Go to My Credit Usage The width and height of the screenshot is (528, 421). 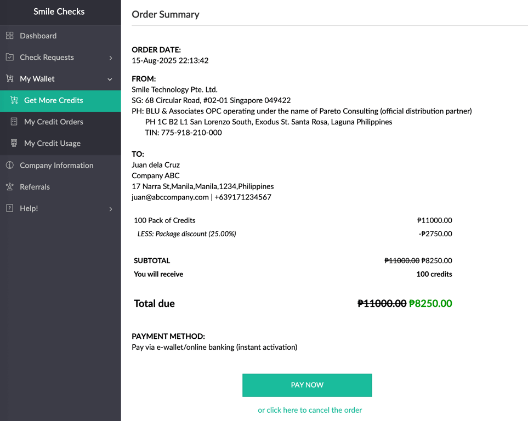click(x=52, y=143)
